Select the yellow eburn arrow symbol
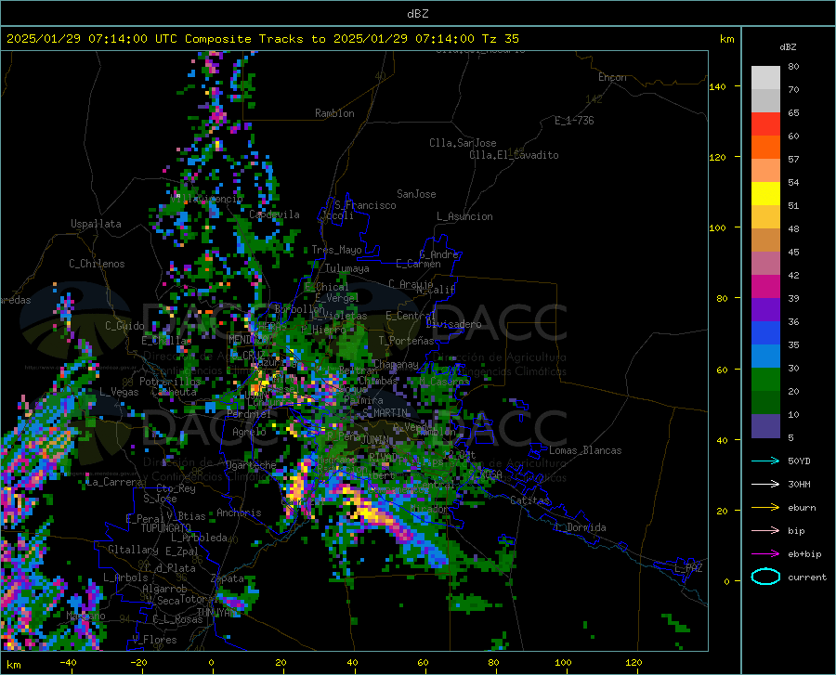836x675 pixels. point(765,507)
